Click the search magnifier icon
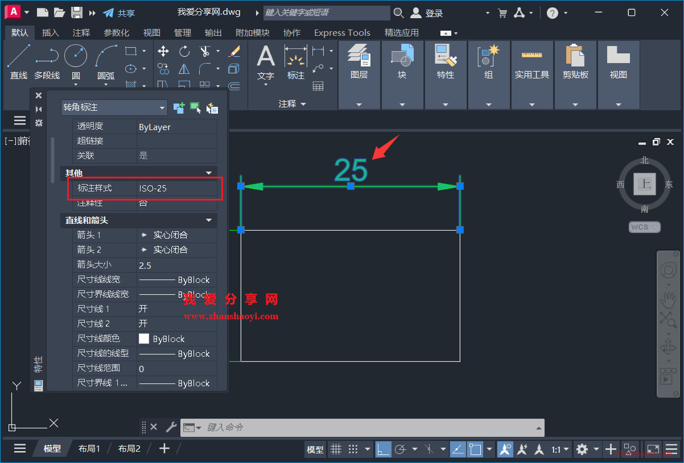 point(399,12)
